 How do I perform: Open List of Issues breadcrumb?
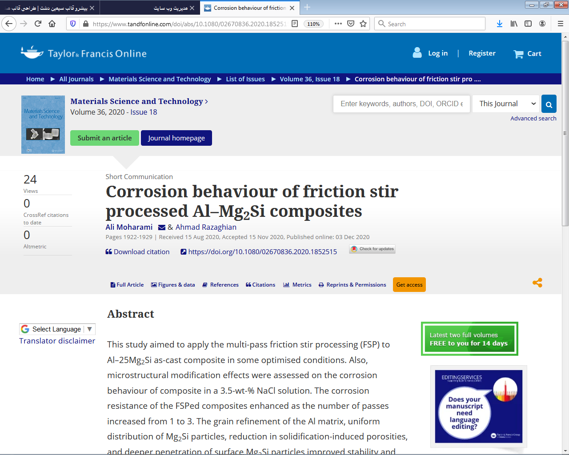[x=245, y=79]
